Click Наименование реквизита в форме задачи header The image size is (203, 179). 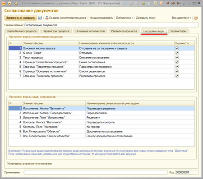[140, 103]
